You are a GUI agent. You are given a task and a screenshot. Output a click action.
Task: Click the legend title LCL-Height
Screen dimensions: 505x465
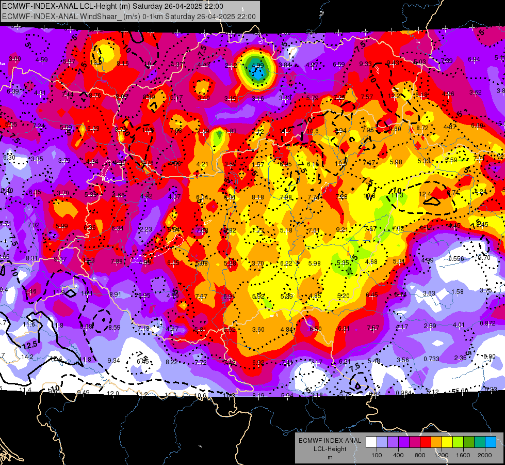(x=330, y=449)
